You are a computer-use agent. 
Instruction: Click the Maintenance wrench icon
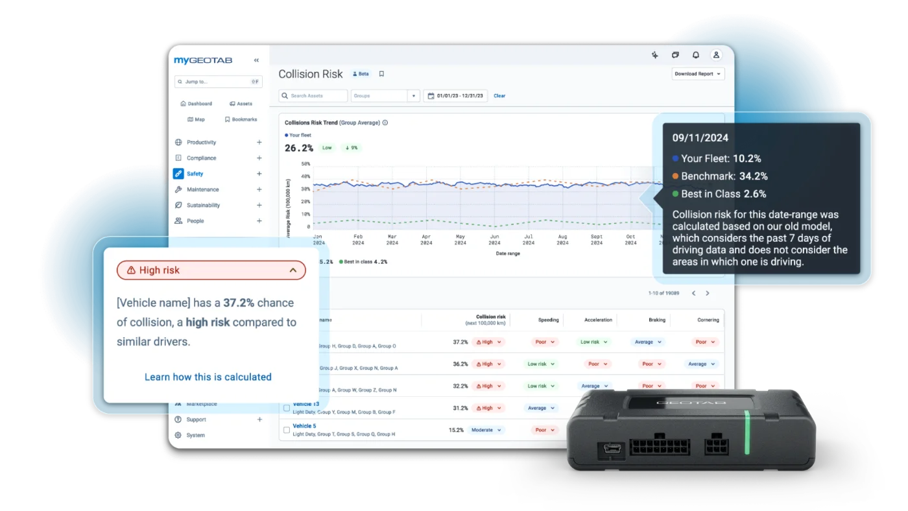pos(178,189)
